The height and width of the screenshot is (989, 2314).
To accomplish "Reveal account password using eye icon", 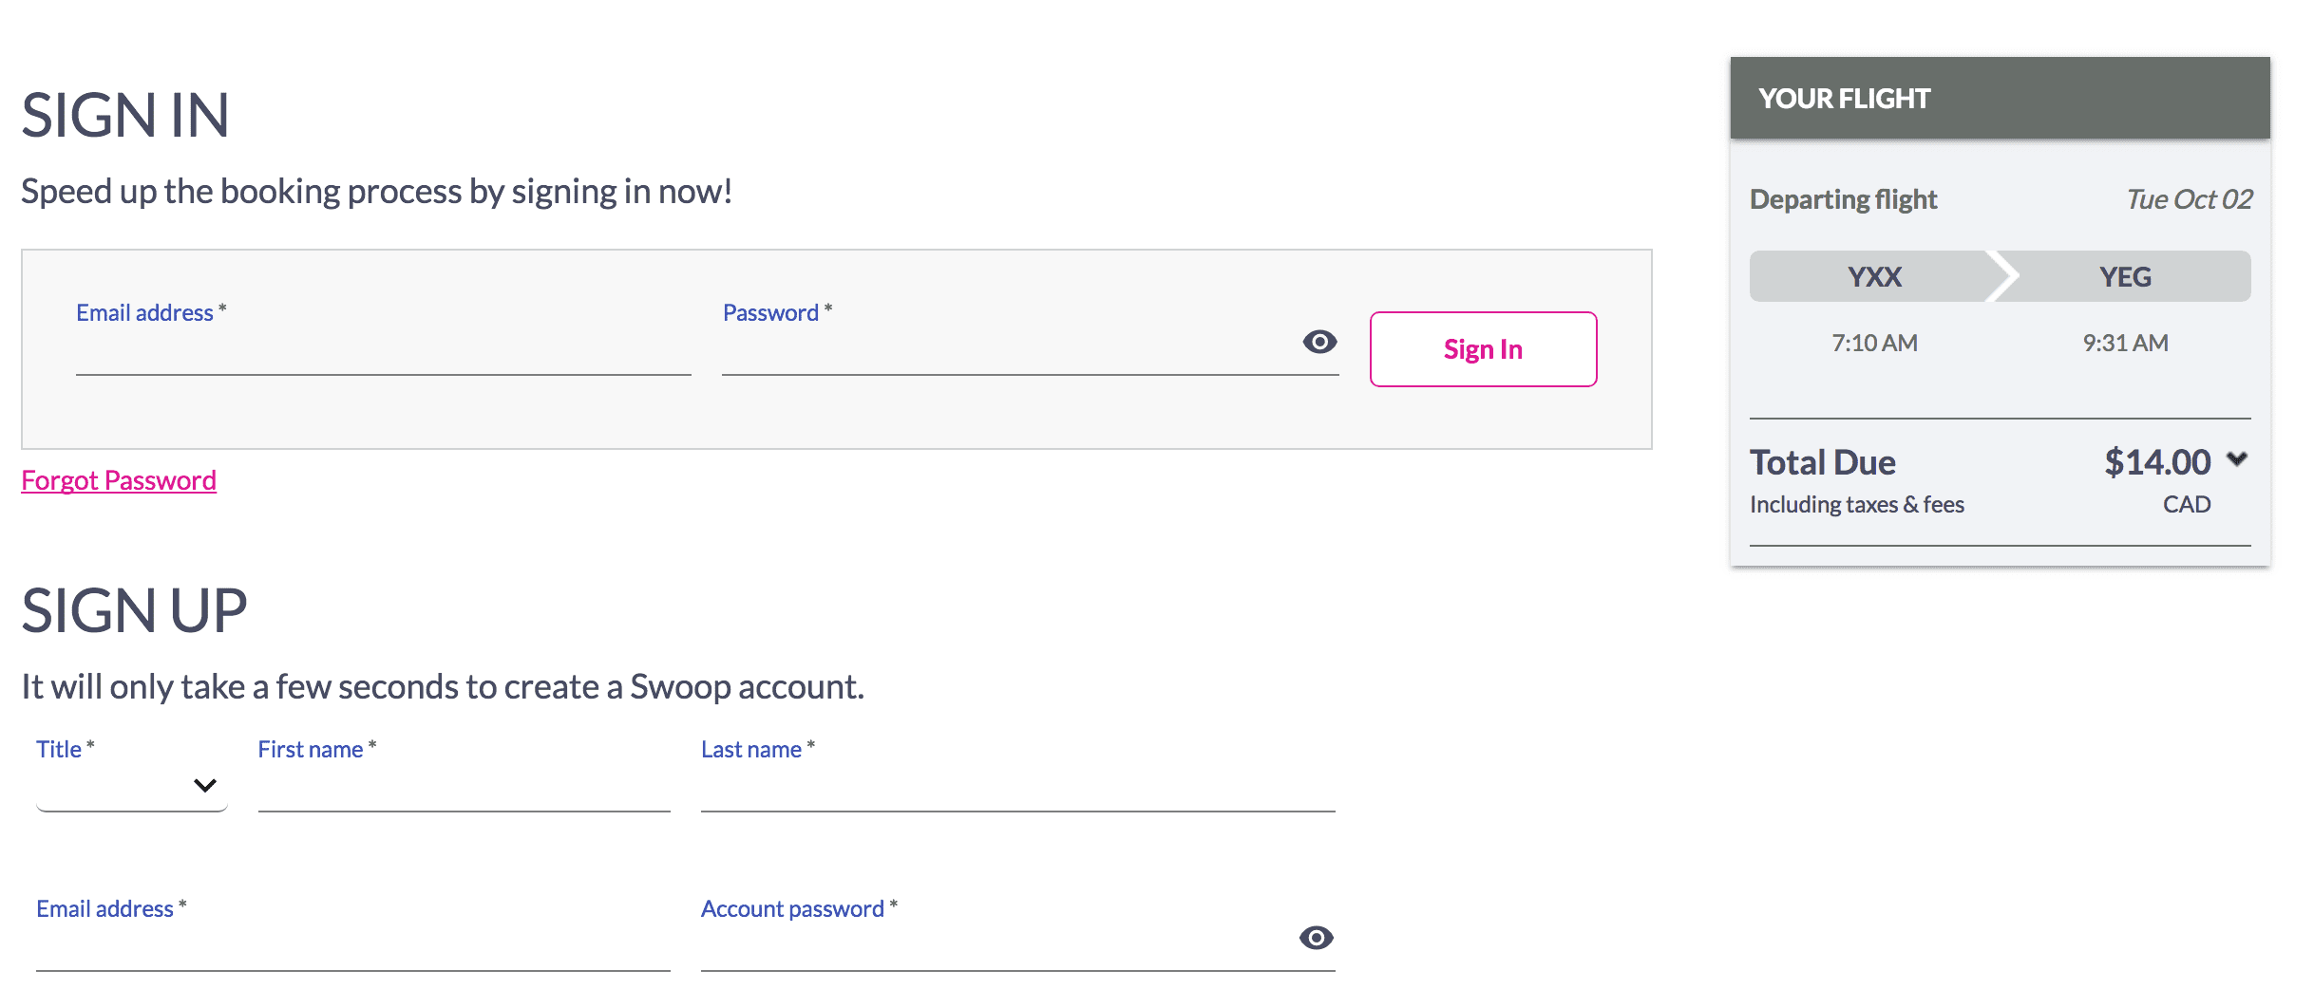I will click(x=1316, y=938).
